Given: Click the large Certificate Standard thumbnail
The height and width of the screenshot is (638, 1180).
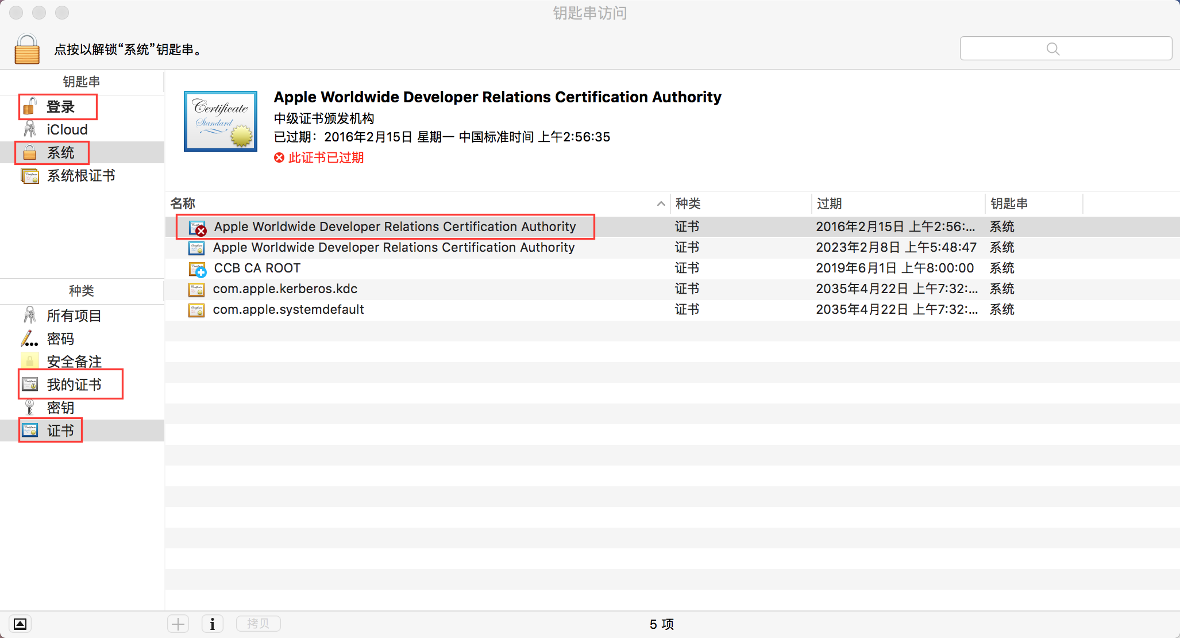Looking at the screenshot, I should tap(221, 121).
